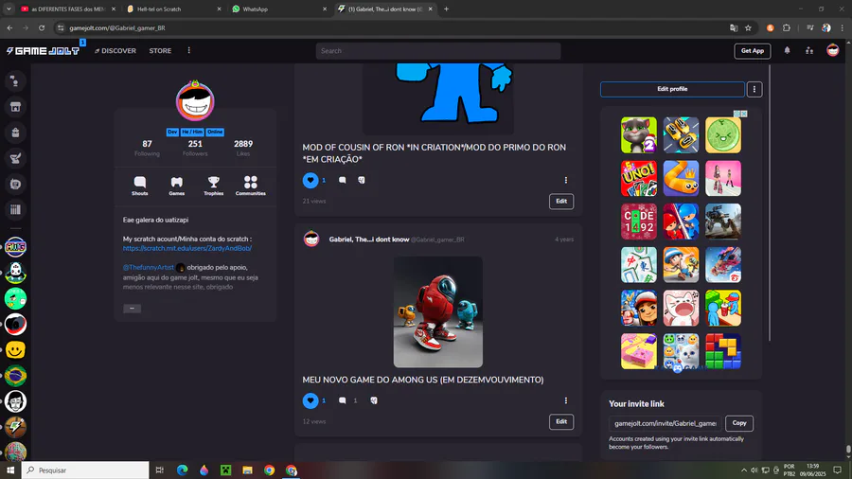Click the profile avatar picture
Screen dimensions: 852x479
(x=195, y=101)
